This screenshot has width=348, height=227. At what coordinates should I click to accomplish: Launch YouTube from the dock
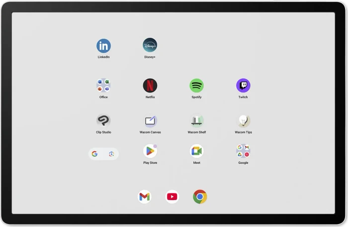(172, 197)
